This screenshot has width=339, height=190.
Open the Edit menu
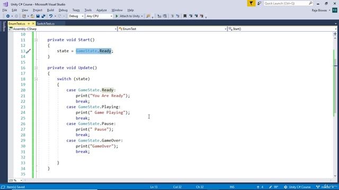pos(14,10)
